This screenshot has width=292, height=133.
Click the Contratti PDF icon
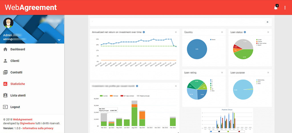[x=5, y=72]
